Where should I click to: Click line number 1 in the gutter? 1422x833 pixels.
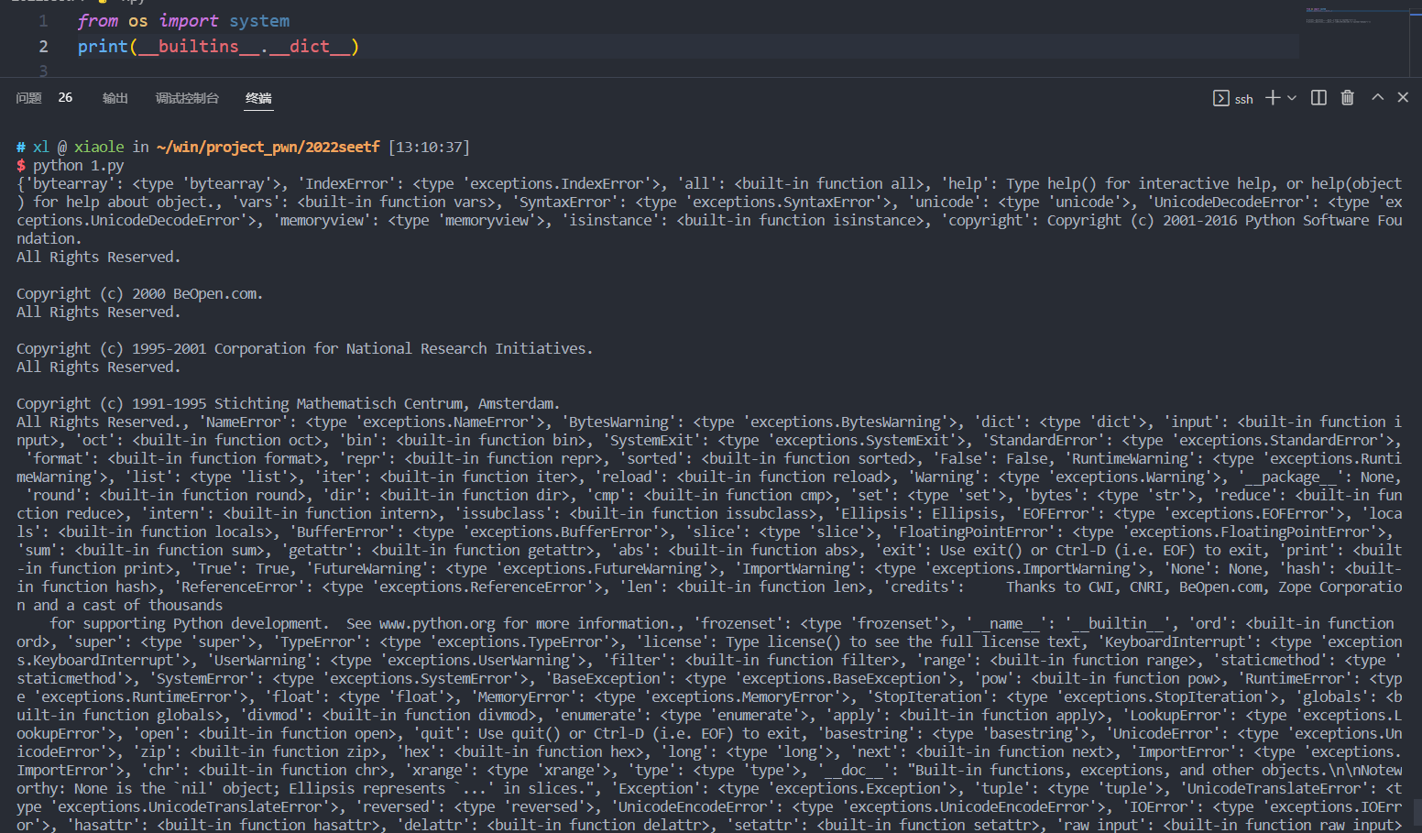point(43,20)
